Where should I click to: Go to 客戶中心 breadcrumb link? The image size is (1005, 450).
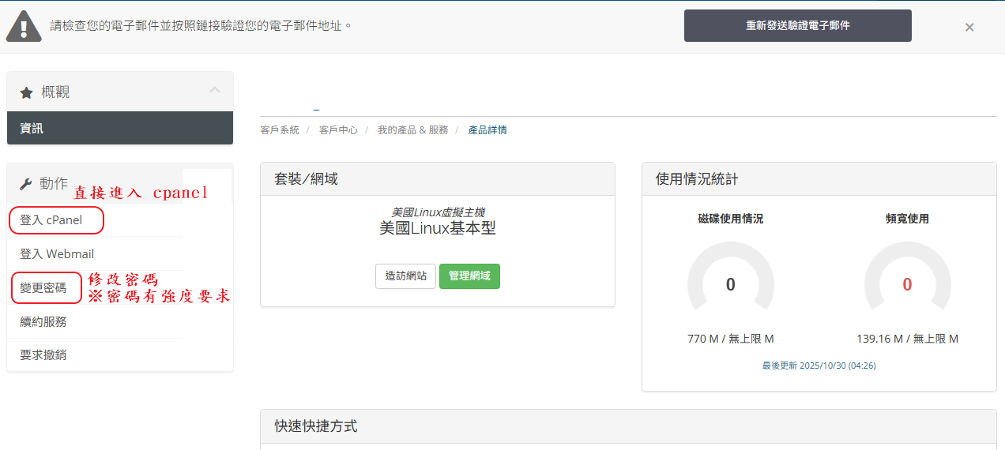pyautogui.click(x=338, y=130)
